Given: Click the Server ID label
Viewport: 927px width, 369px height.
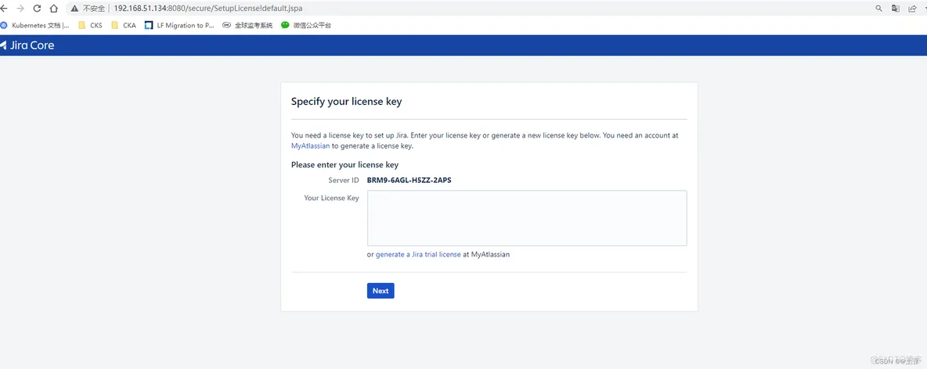Looking at the screenshot, I should [x=344, y=180].
